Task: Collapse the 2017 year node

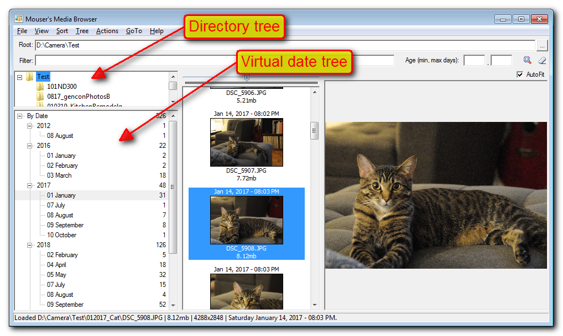Action: (x=30, y=185)
